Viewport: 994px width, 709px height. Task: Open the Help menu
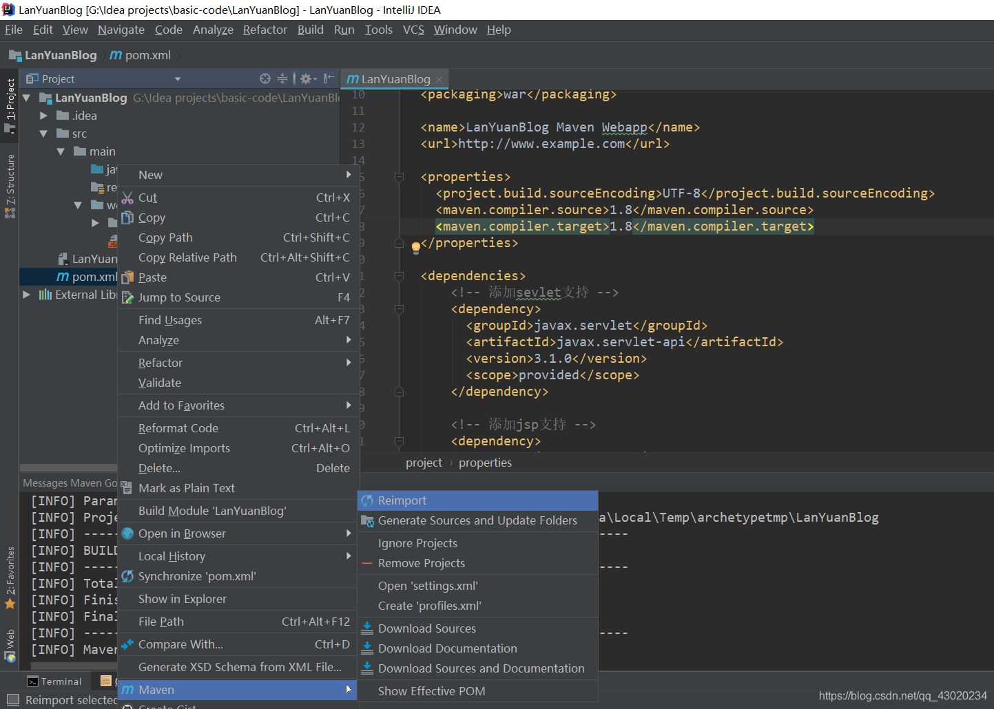coord(499,30)
